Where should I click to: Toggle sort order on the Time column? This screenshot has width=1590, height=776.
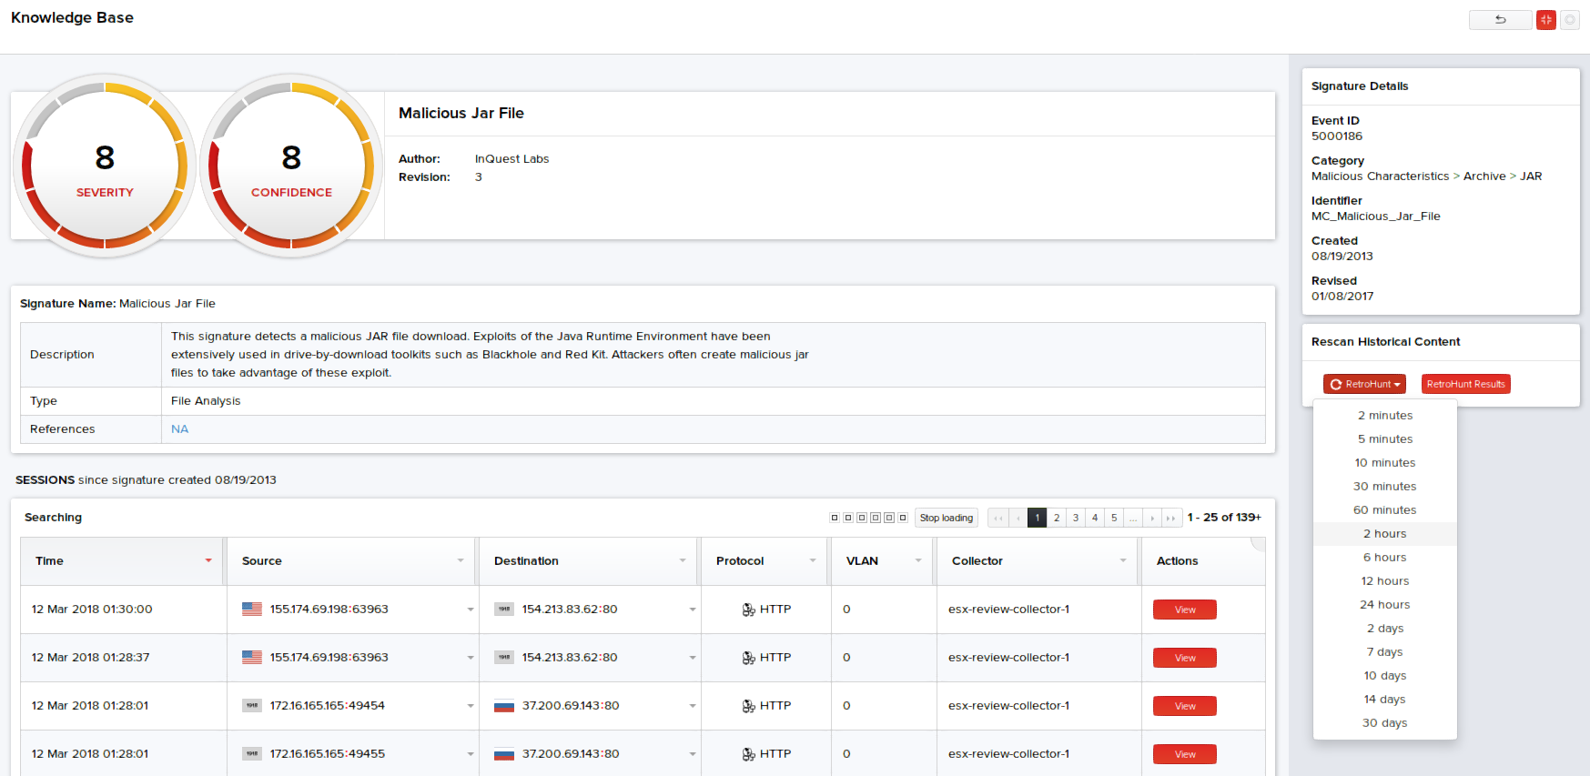(208, 560)
